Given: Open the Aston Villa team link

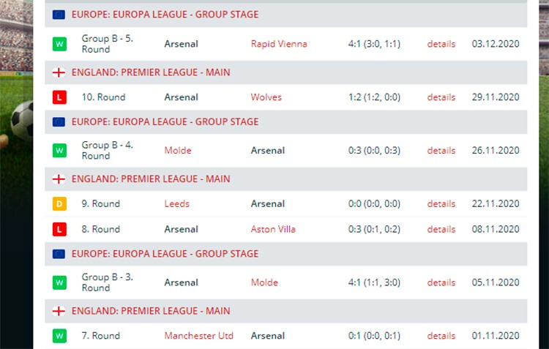Looking at the screenshot, I should point(273,230).
